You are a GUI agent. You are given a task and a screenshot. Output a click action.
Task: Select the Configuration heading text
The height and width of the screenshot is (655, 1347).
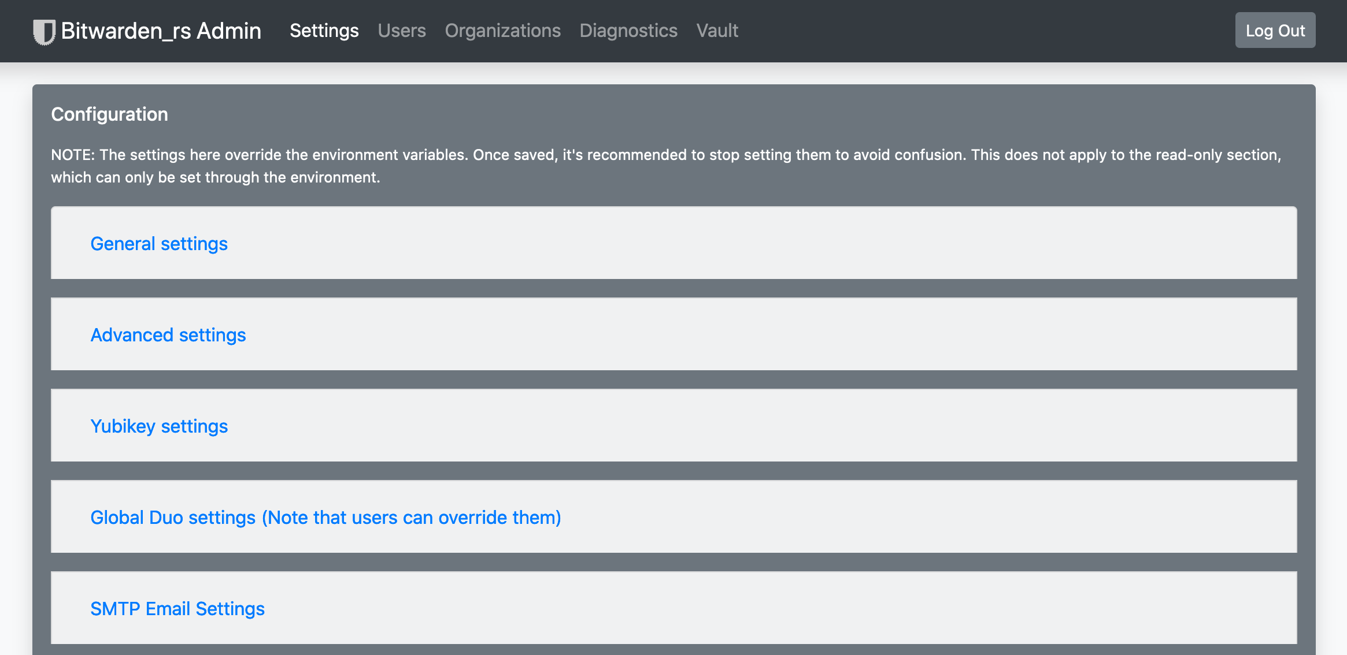(110, 114)
